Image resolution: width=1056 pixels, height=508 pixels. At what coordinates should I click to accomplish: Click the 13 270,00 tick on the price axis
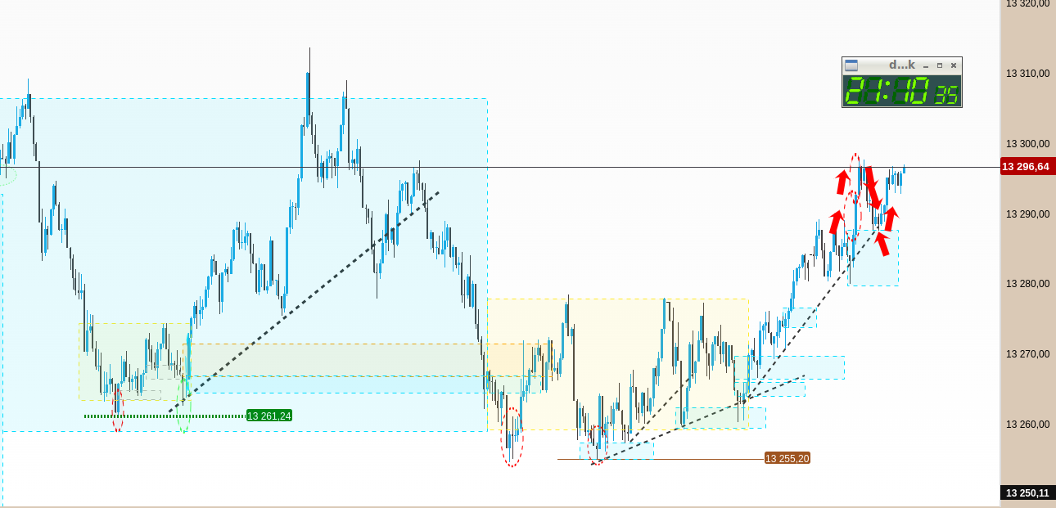(1027, 354)
